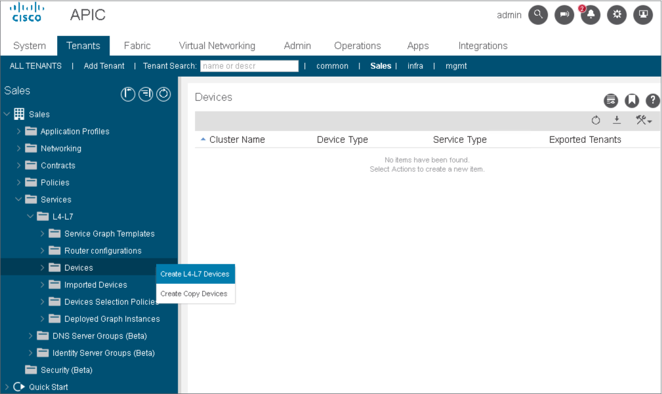
Task: Collapse the L4-L7 tree node
Action: pos(30,216)
